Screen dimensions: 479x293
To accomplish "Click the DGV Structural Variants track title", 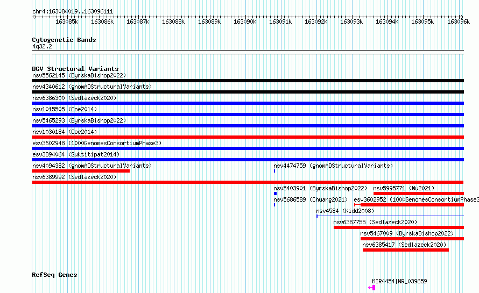I will click(75, 69).
